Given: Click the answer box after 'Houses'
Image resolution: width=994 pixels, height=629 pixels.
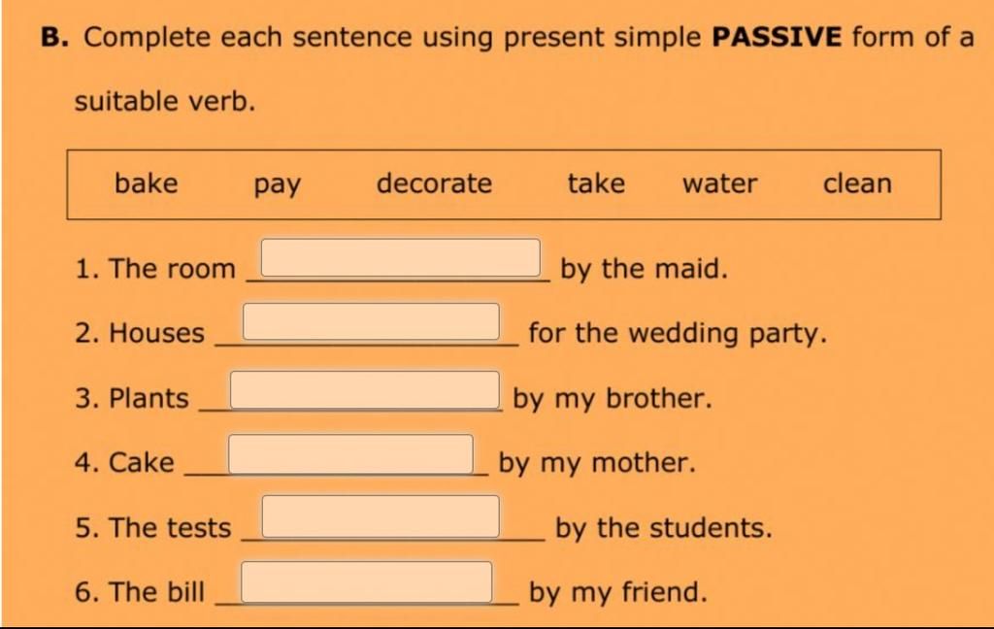Looking at the screenshot, I should pos(372,321).
